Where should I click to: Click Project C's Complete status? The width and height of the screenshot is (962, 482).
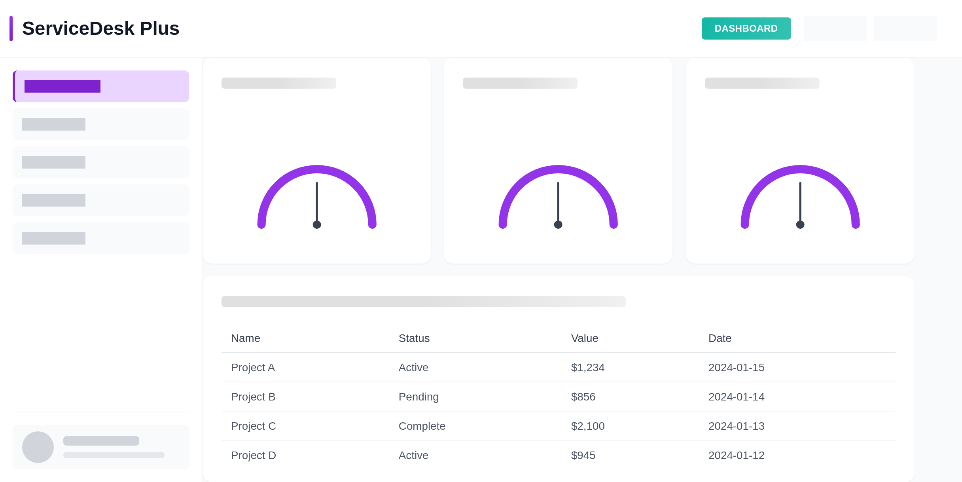[x=422, y=426]
